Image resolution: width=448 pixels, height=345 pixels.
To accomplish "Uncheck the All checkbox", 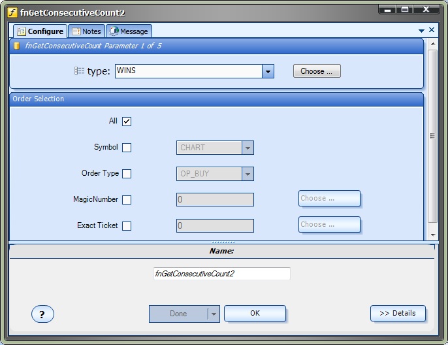I will pos(127,121).
